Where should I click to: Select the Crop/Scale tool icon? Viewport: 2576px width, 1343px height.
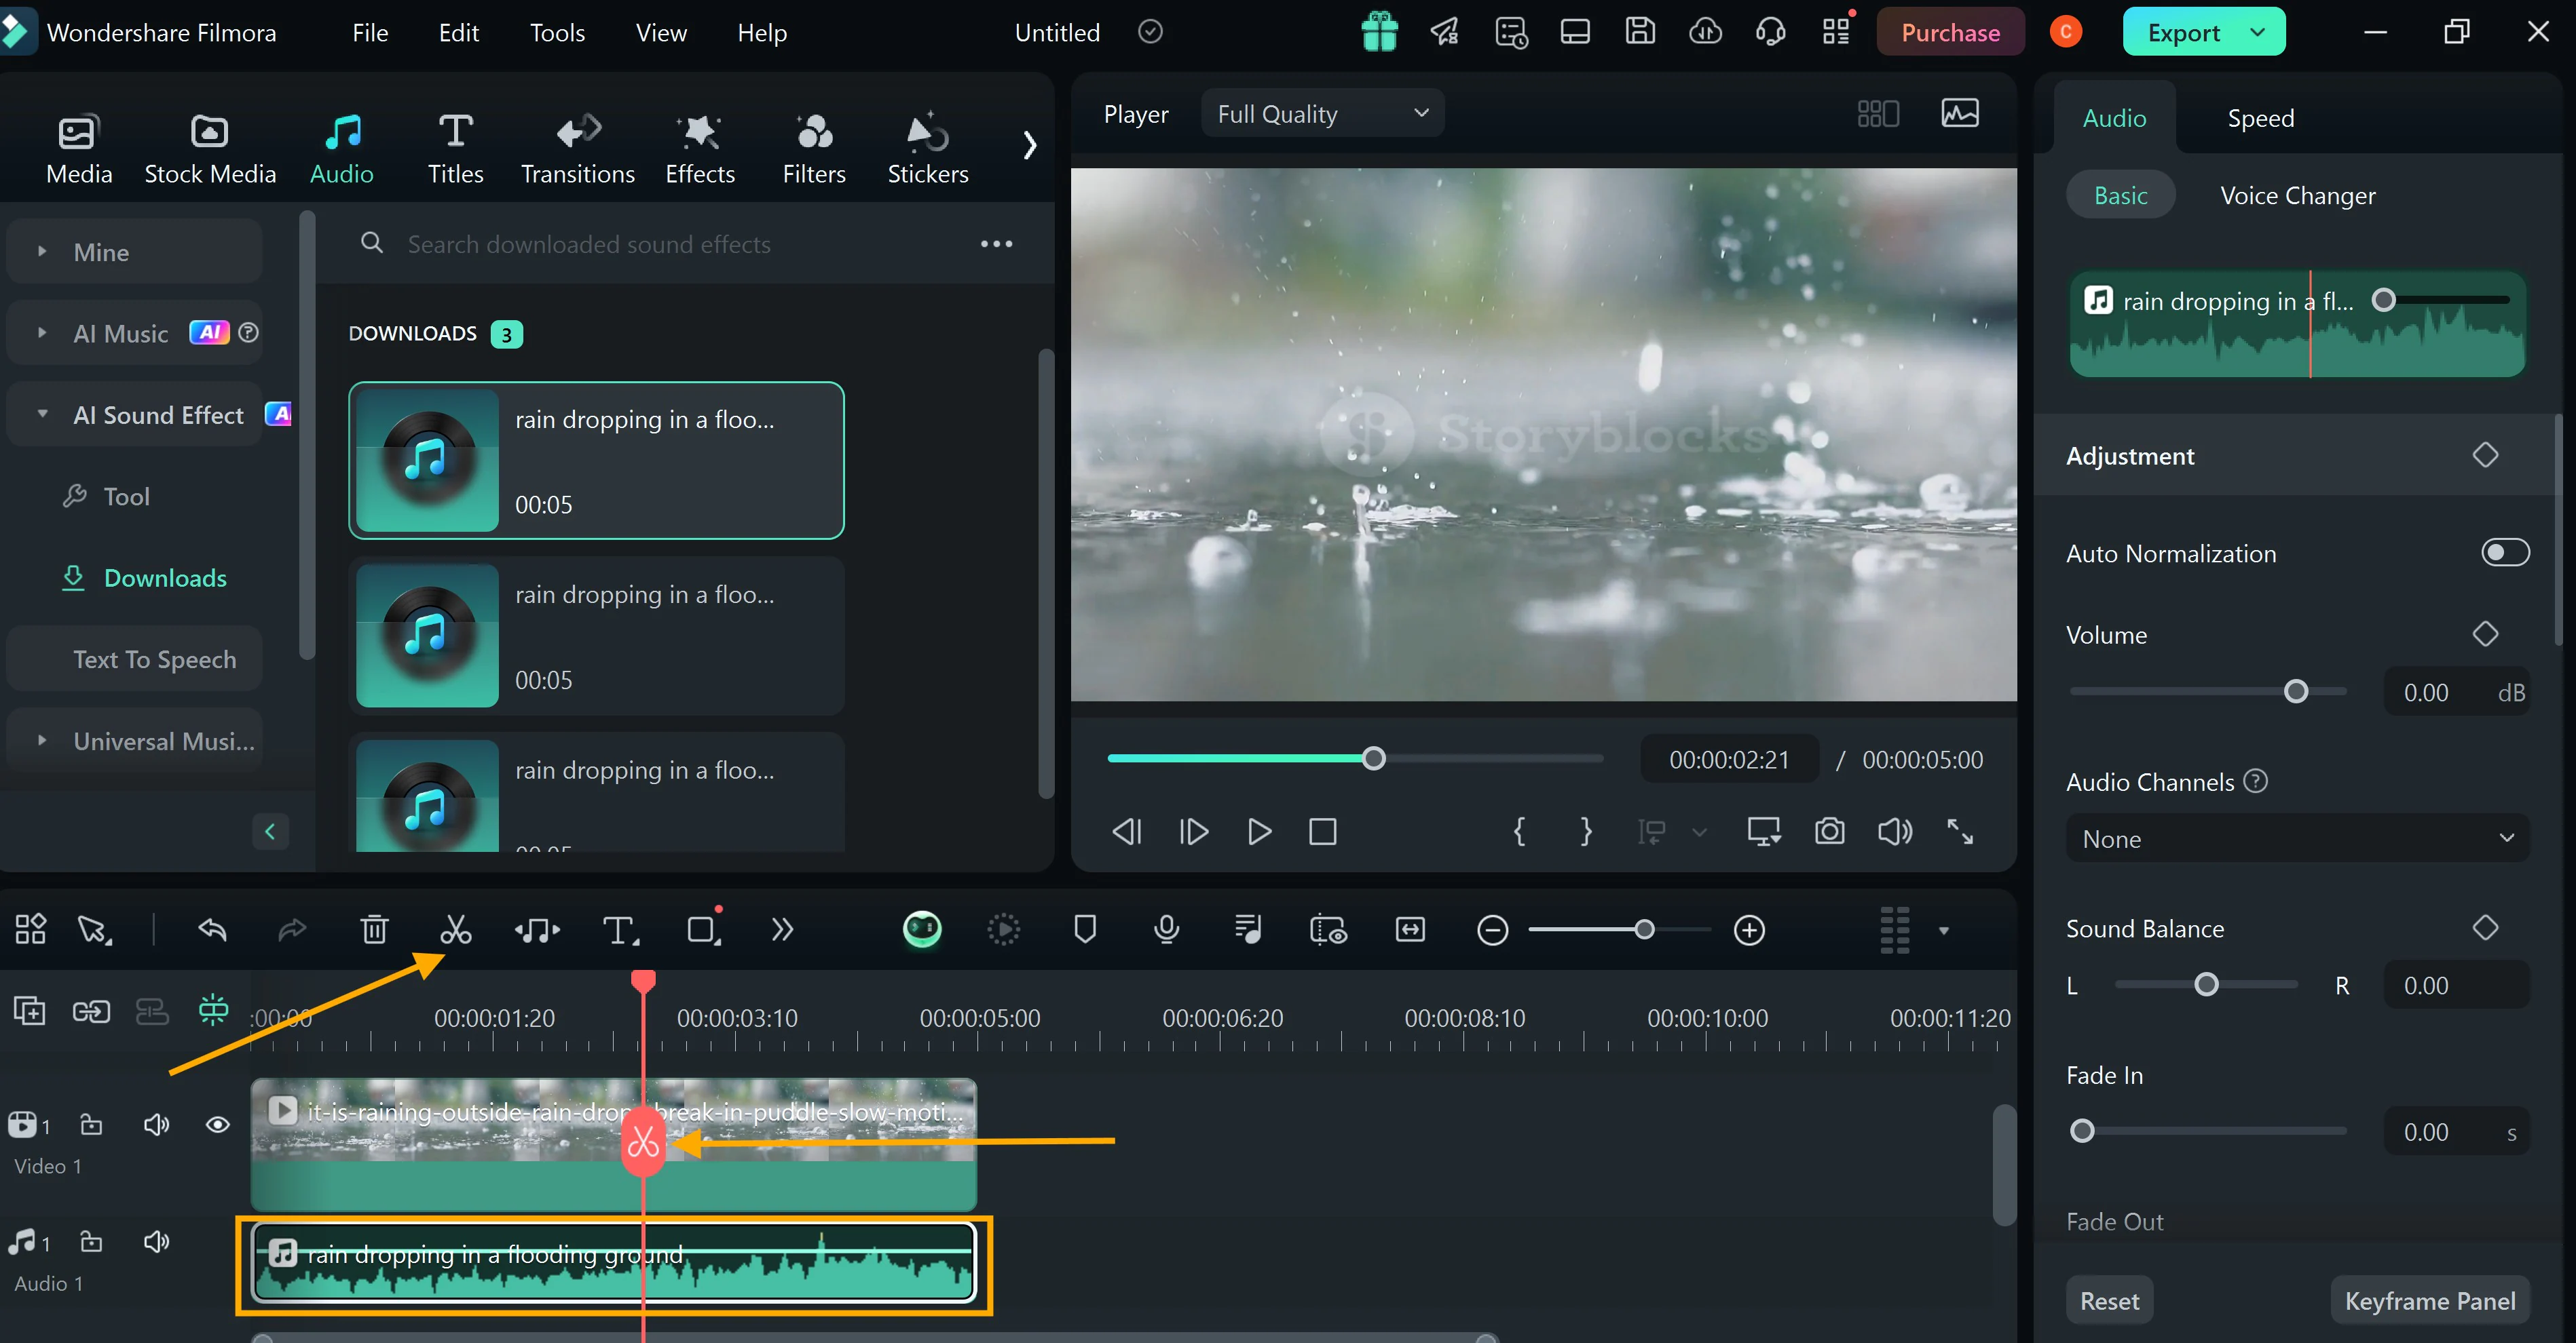pos(702,928)
